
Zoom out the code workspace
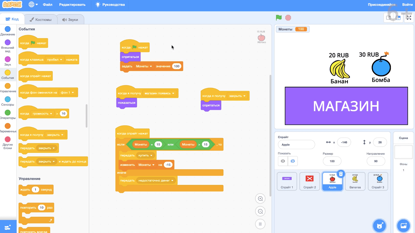[260, 211]
